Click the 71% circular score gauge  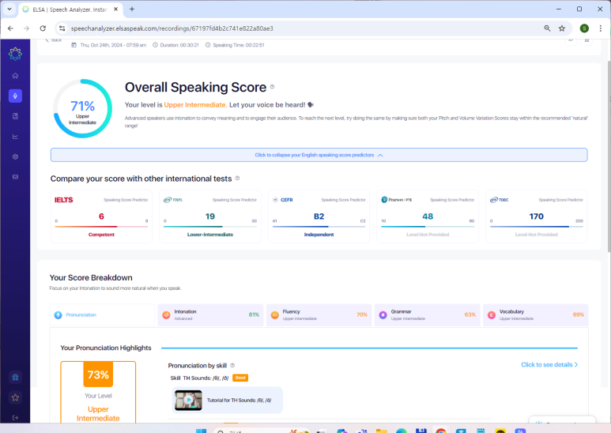(x=83, y=108)
